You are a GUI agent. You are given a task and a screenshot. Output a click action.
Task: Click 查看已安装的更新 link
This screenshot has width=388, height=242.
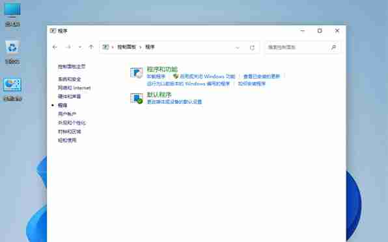click(262, 77)
